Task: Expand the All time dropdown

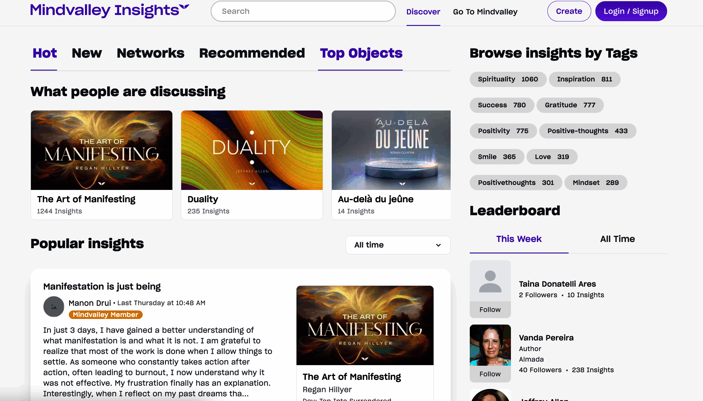Action: coord(398,245)
